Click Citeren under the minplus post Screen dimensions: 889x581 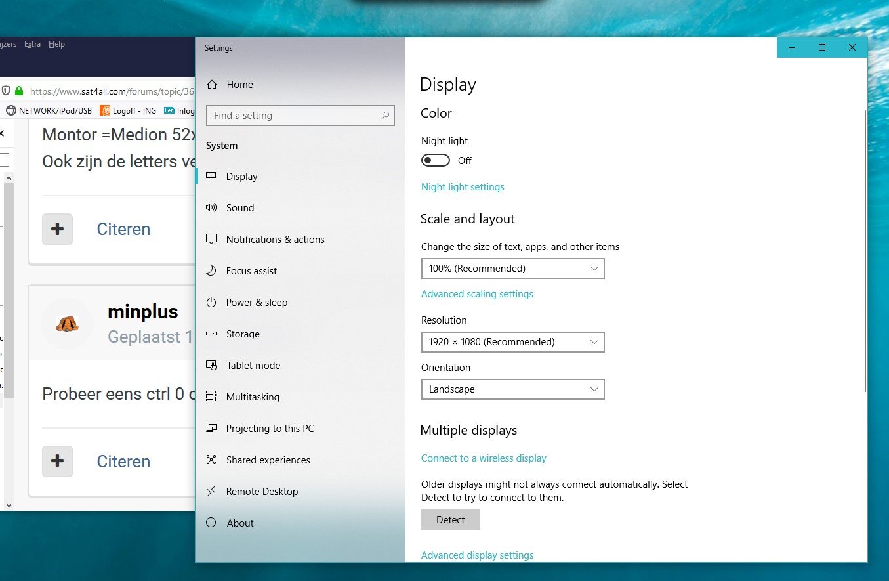coord(123,462)
